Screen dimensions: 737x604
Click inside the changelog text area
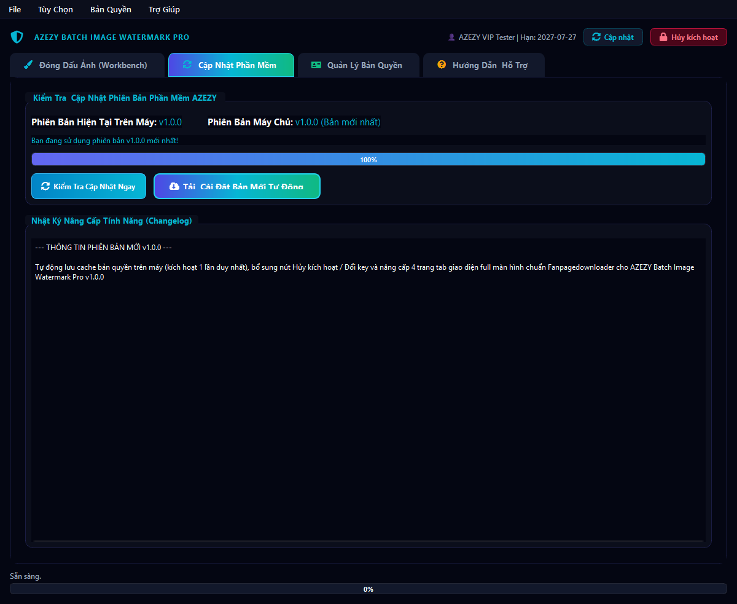click(368, 390)
